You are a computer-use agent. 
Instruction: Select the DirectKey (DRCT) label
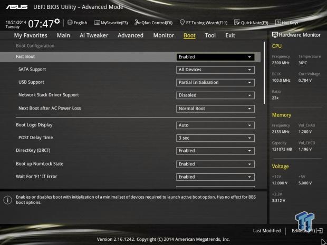33,150
